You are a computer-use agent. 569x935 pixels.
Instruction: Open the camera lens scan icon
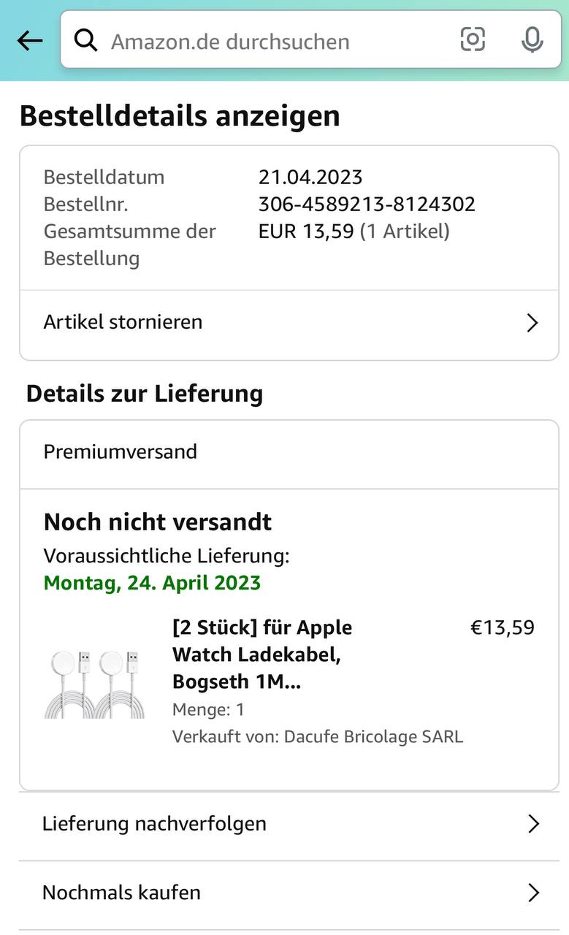coord(473,39)
